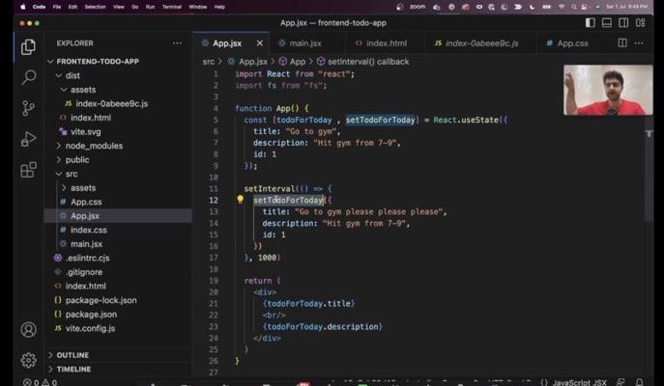The width and height of the screenshot is (664, 386).
Task: Open the Explorer view in activity bar
Action: tap(28, 46)
